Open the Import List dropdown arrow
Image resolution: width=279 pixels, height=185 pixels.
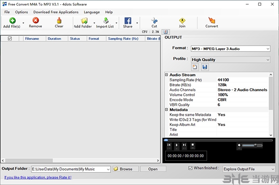pos(116,23)
